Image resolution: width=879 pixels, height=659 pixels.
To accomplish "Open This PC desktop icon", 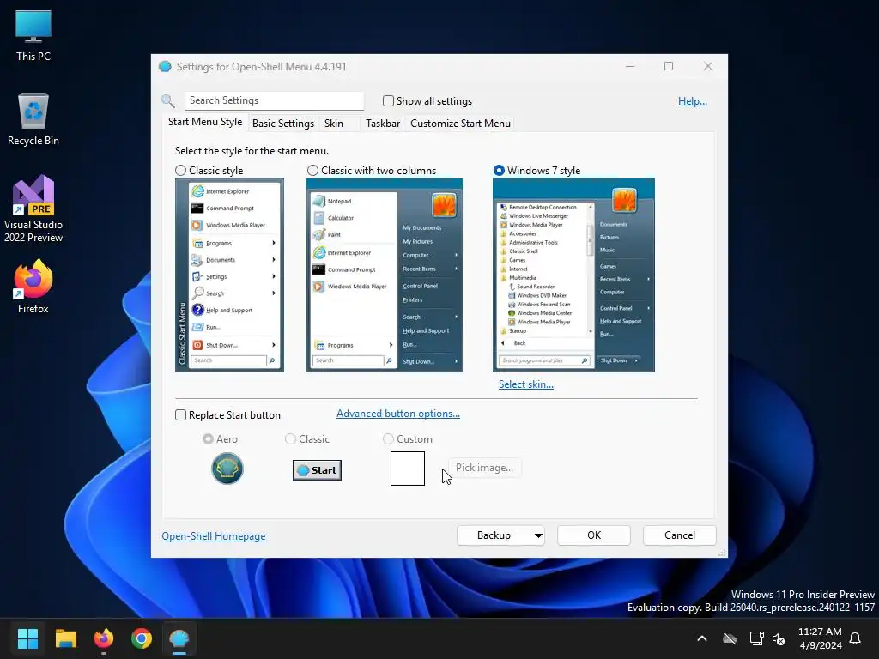I will click(33, 35).
